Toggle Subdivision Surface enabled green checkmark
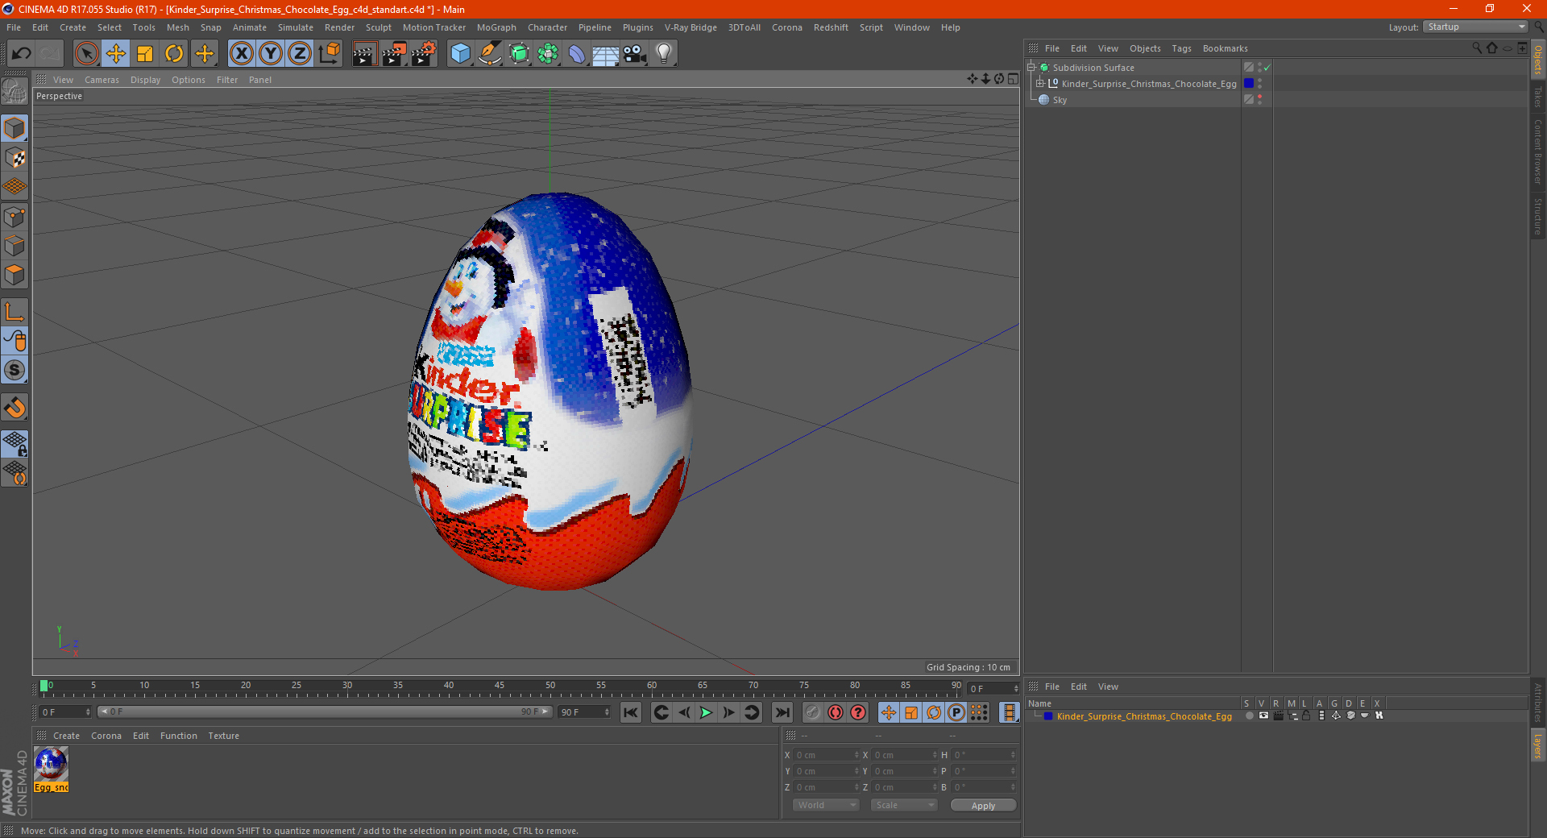This screenshot has height=838, width=1547. coord(1267,68)
